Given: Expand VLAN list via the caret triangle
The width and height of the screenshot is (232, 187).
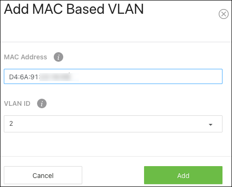Looking at the screenshot, I should [x=211, y=125].
